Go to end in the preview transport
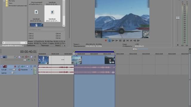 pos(131,40)
